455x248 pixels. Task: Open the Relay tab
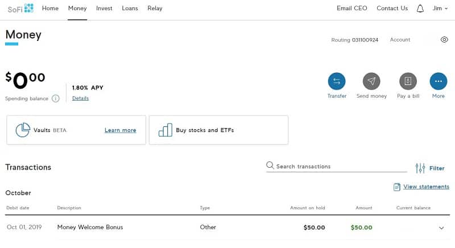tap(155, 9)
